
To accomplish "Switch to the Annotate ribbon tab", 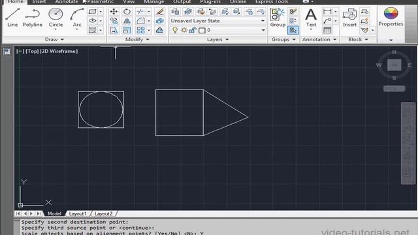I will click(67, 2).
